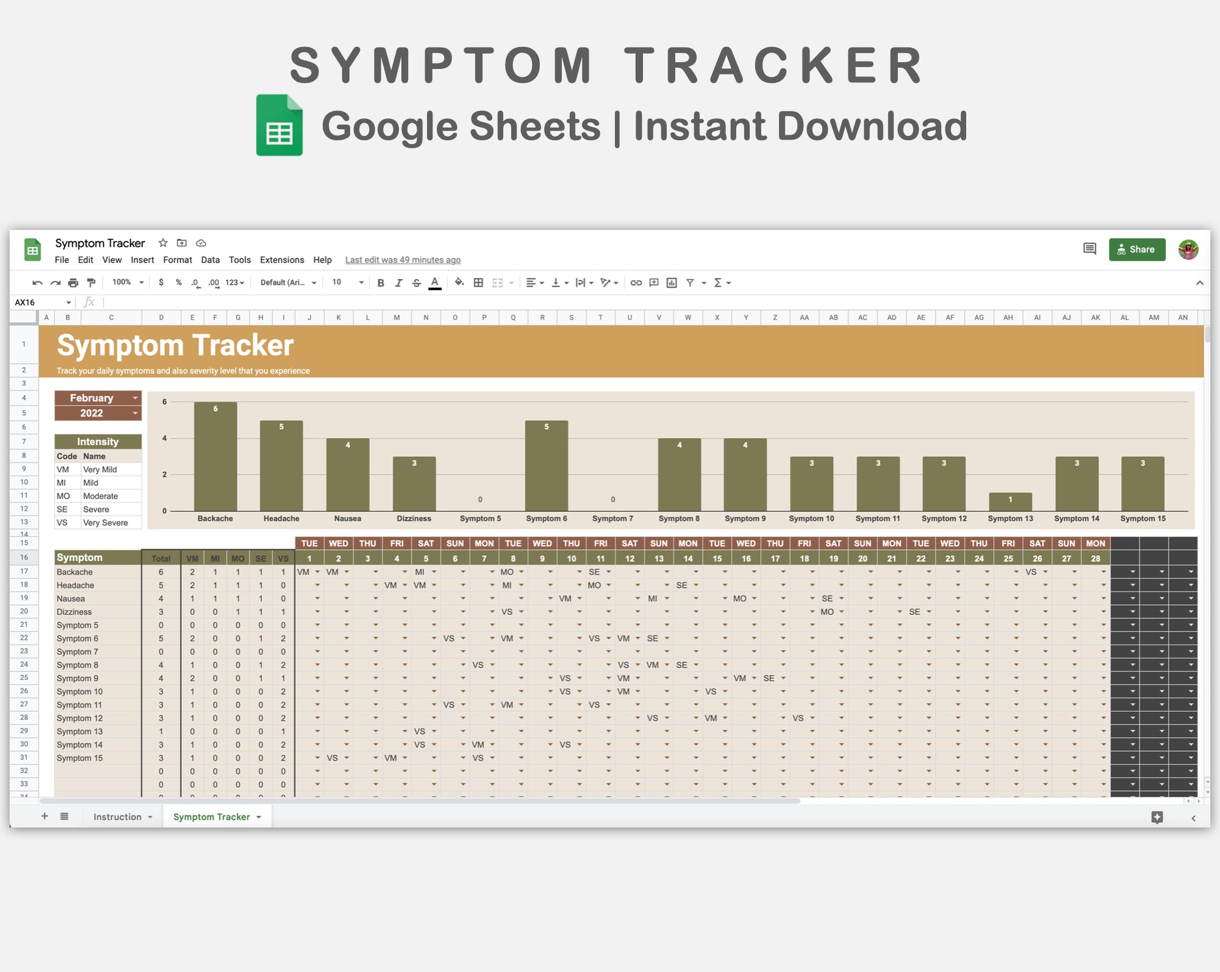Toggle strikethrough formatting
Image resolution: width=1220 pixels, height=972 pixels.
pyautogui.click(x=416, y=283)
